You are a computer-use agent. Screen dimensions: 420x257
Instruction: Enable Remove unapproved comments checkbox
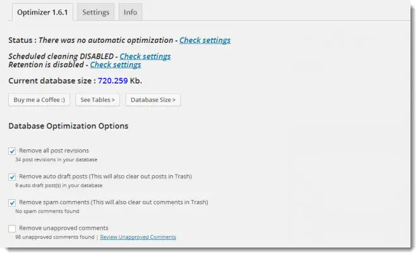[12, 229]
